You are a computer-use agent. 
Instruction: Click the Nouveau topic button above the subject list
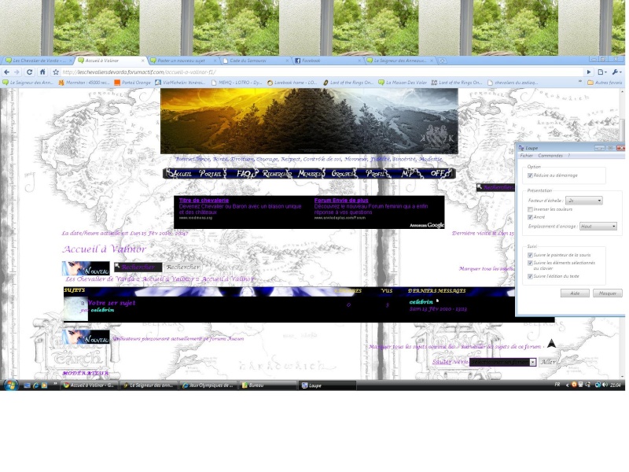click(x=86, y=268)
